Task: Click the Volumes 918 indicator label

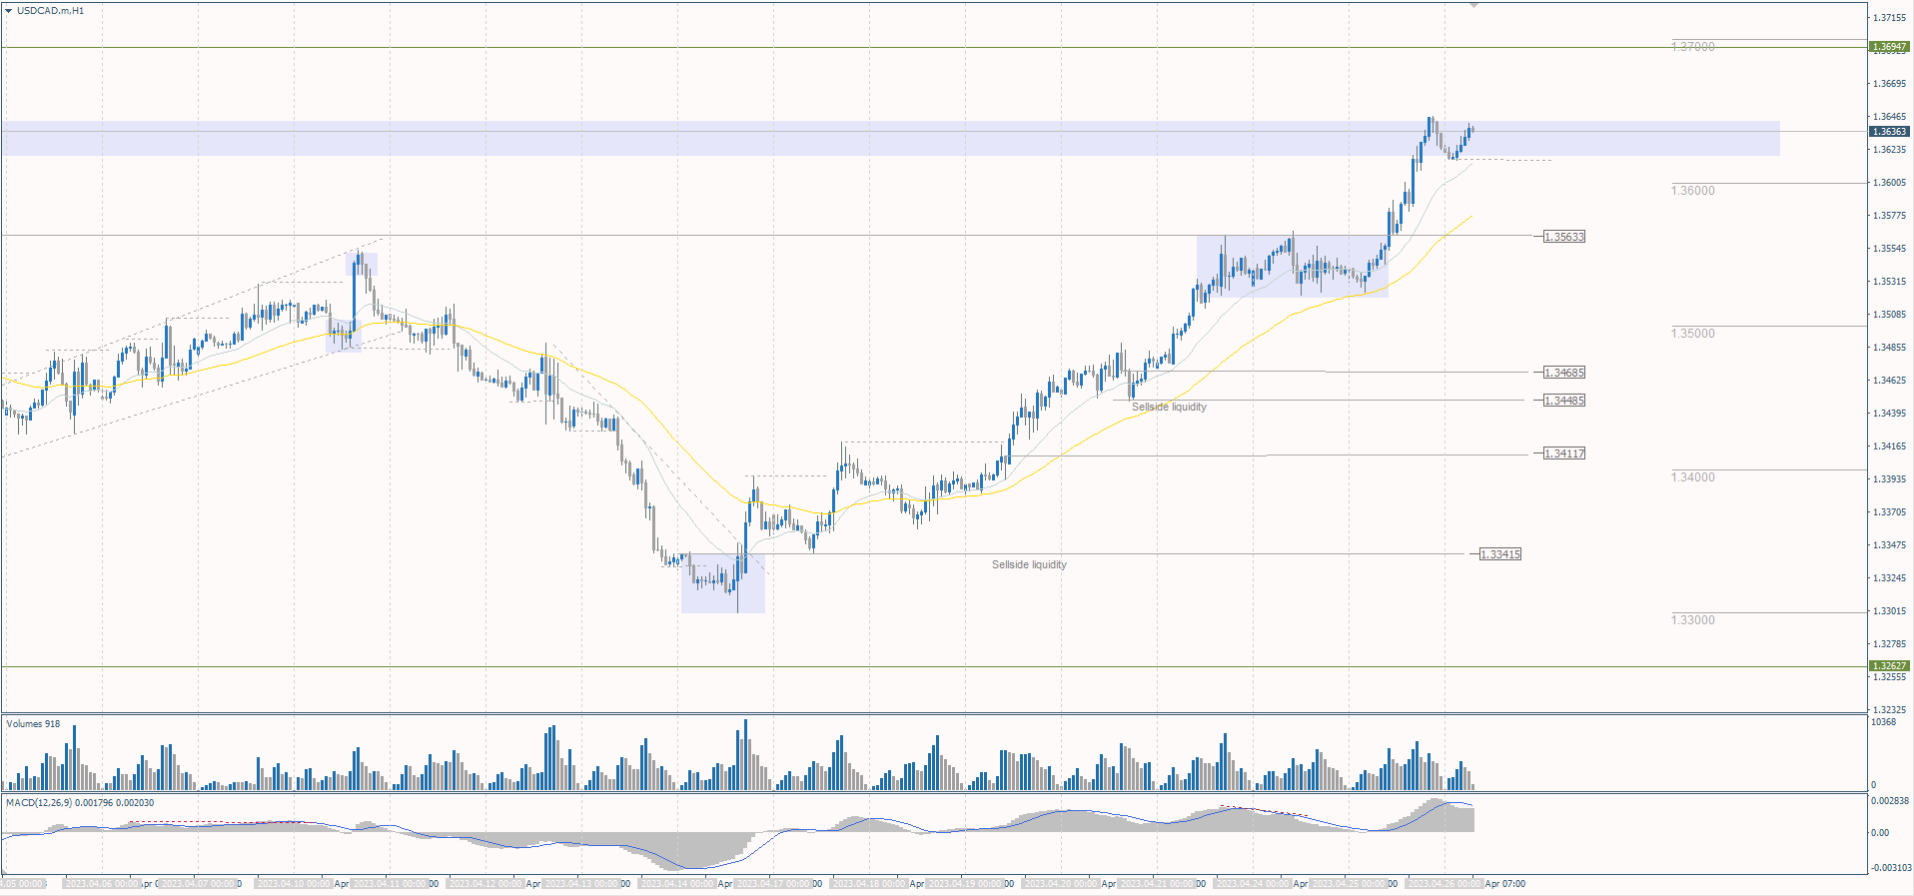Action: pos(33,724)
